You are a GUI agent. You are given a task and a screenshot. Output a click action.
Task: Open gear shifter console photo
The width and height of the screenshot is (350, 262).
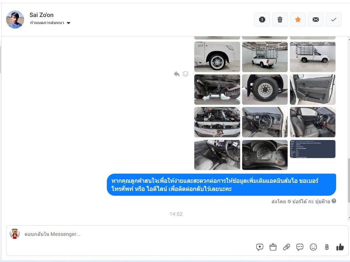point(217,155)
